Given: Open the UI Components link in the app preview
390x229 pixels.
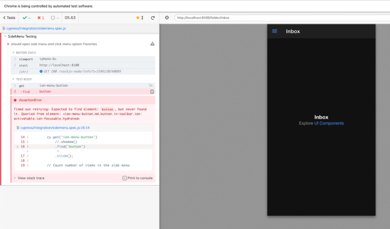Looking at the screenshot, I should pyautogui.click(x=329, y=123).
